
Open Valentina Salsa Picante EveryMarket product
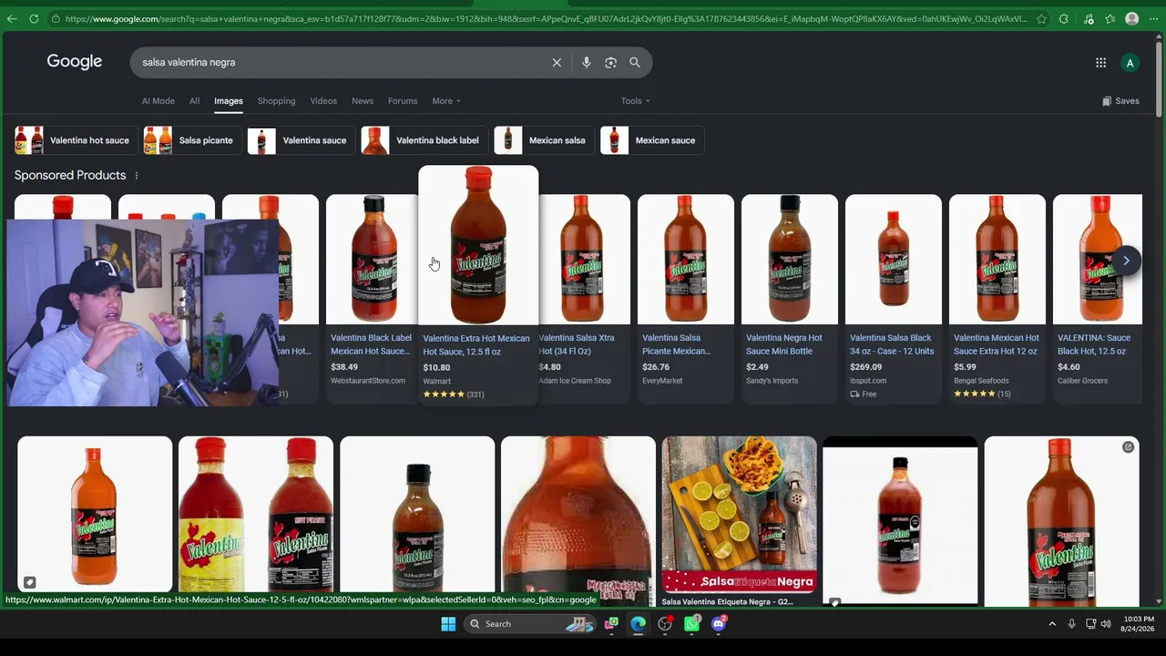(x=686, y=298)
